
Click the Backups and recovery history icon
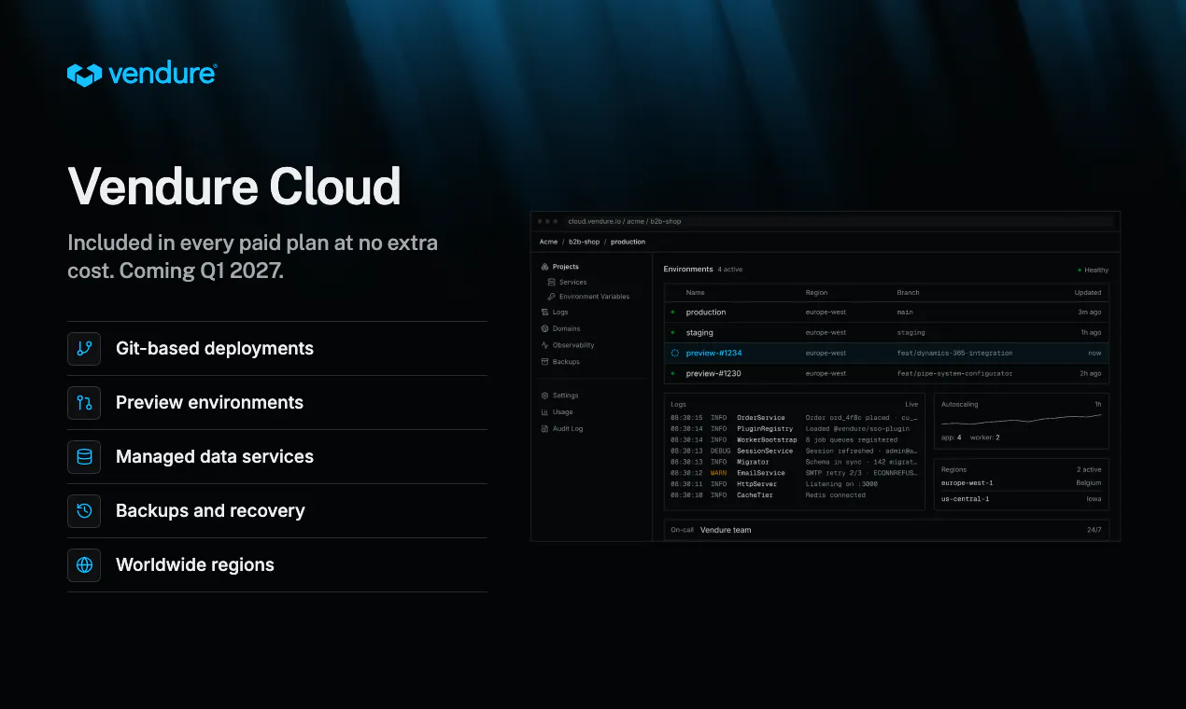pos(84,511)
